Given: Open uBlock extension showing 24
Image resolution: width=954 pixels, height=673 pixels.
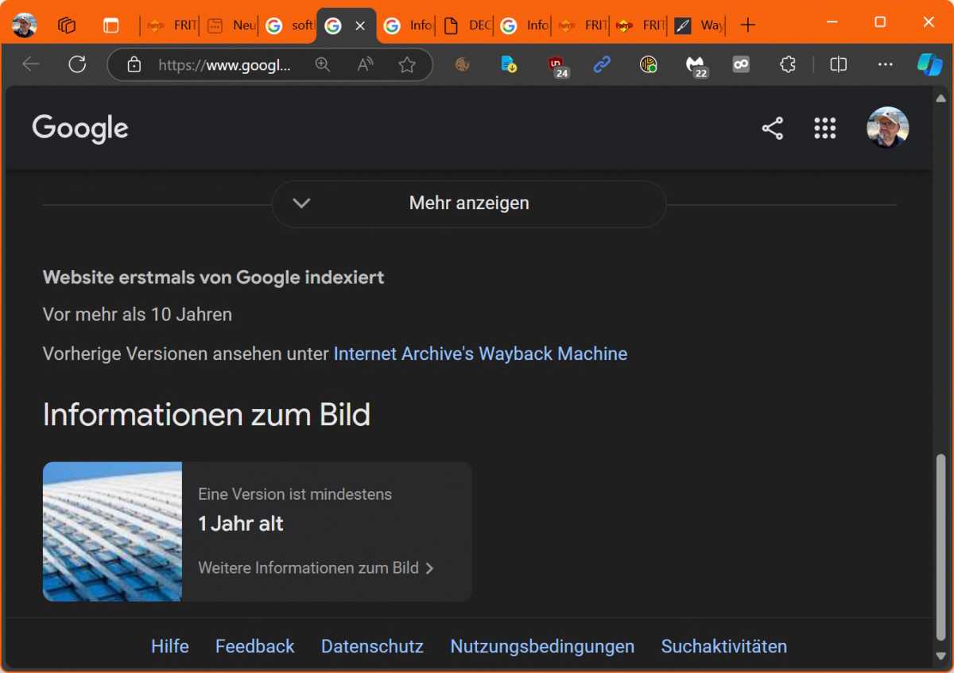Looking at the screenshot, I should pos(557,67).
